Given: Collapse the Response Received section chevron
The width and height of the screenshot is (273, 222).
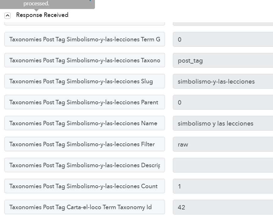Looking at the screenshot, I should pyautogui.click(x=8, y=15).
